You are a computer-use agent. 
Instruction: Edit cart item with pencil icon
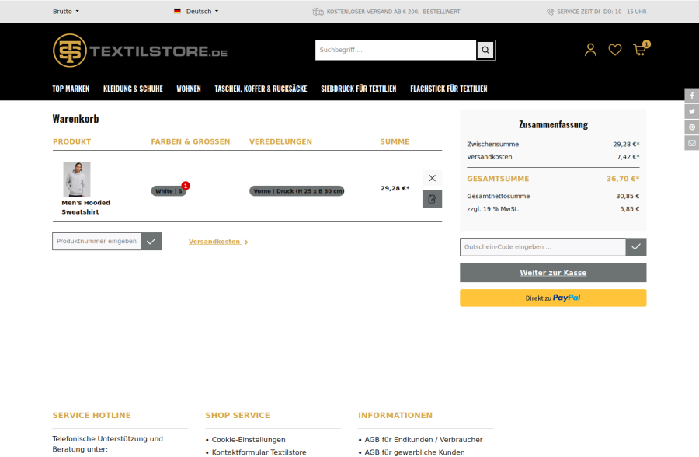point(432,199)
